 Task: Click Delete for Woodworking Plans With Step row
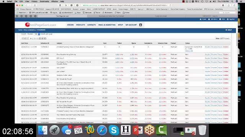click(x=226, y=88)
